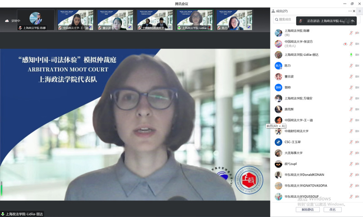The height and width of the screenshot is (217, 363).
Task: Toggle the camera icon for 董京波
Action: 357,77
